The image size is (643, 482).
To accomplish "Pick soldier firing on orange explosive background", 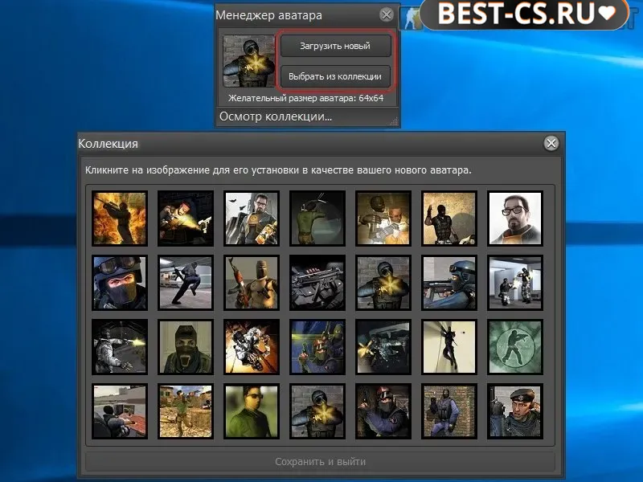I will pos(252,347).
